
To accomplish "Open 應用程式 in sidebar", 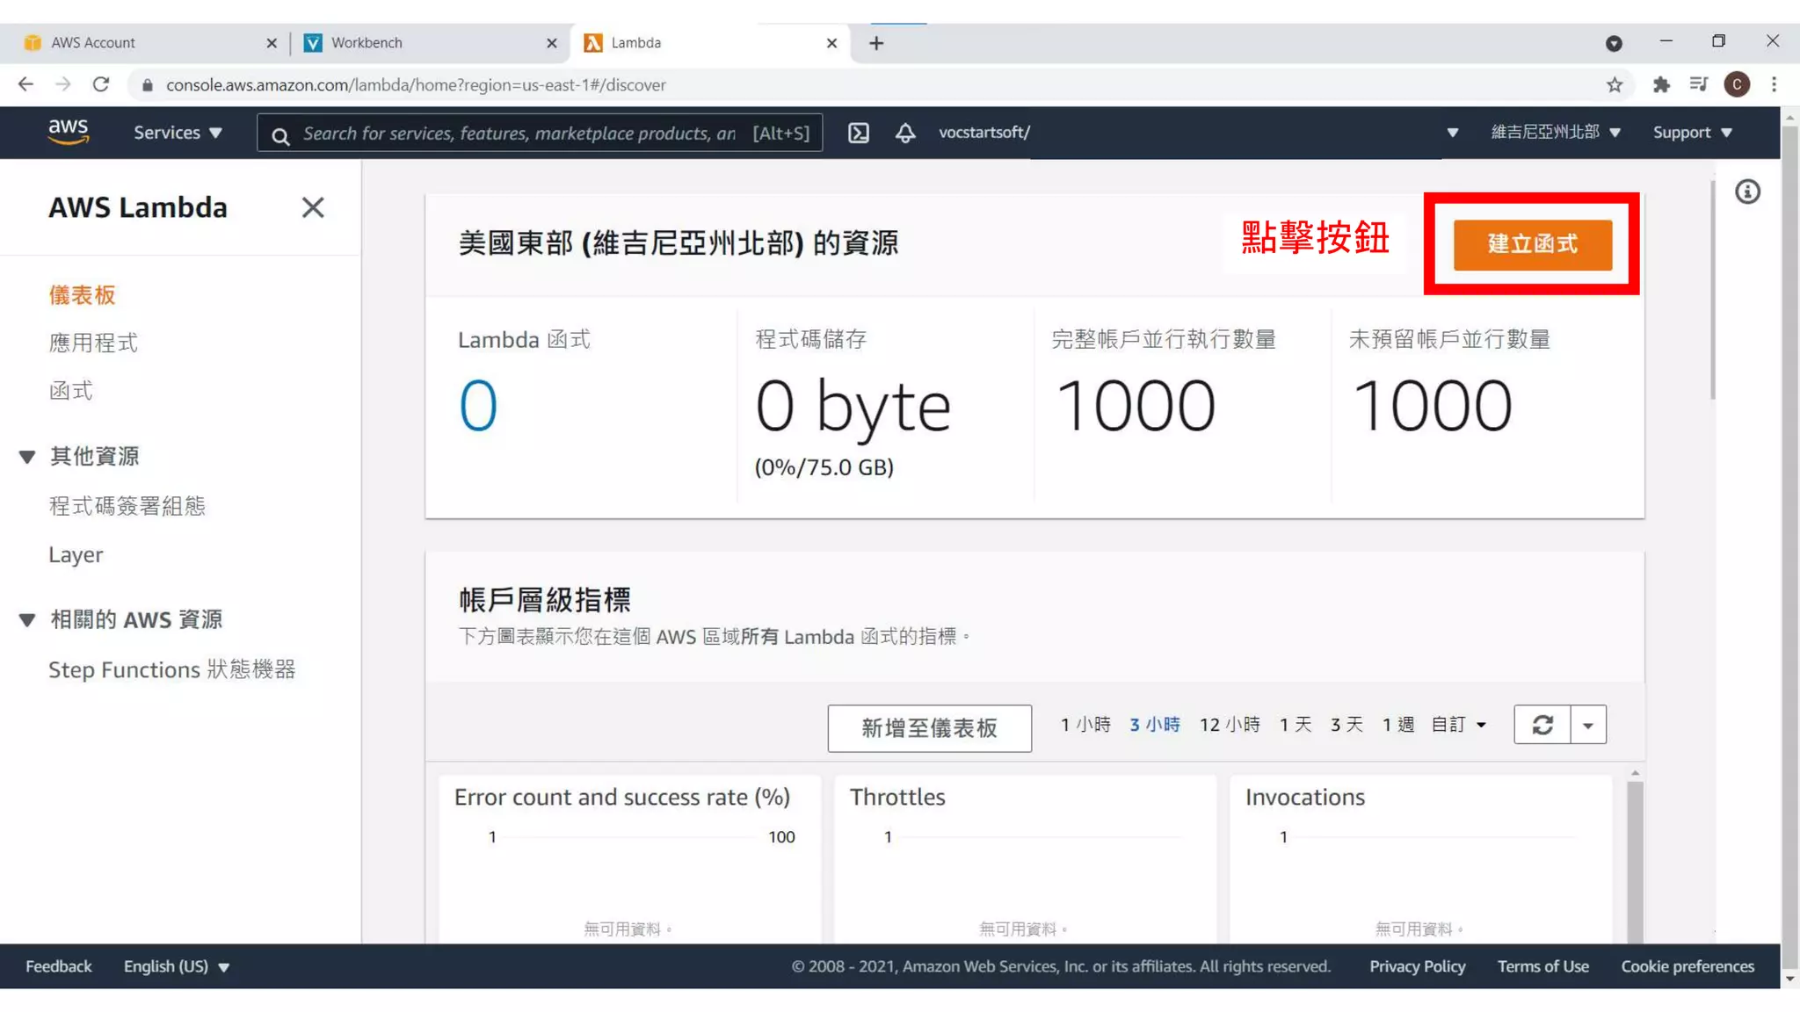I will 93,343.
